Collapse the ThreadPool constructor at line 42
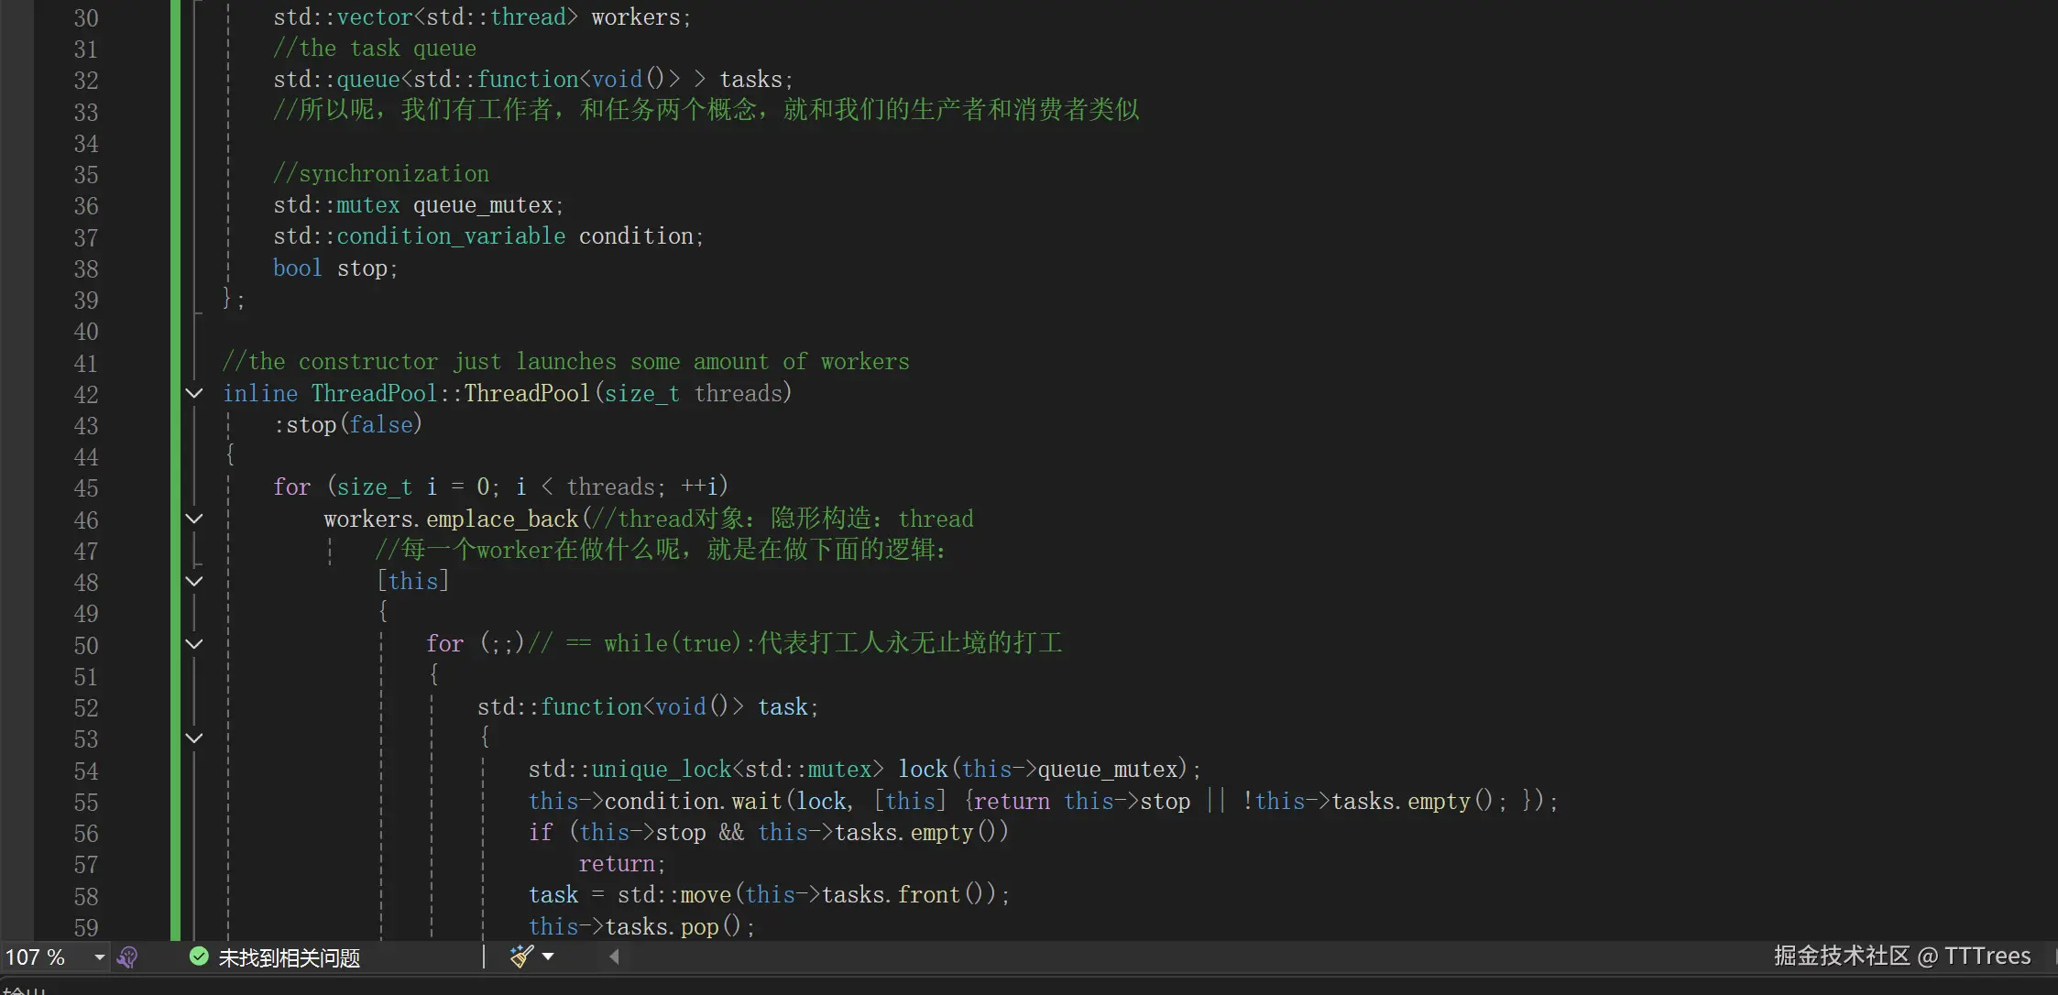 (x=194, y=394)
